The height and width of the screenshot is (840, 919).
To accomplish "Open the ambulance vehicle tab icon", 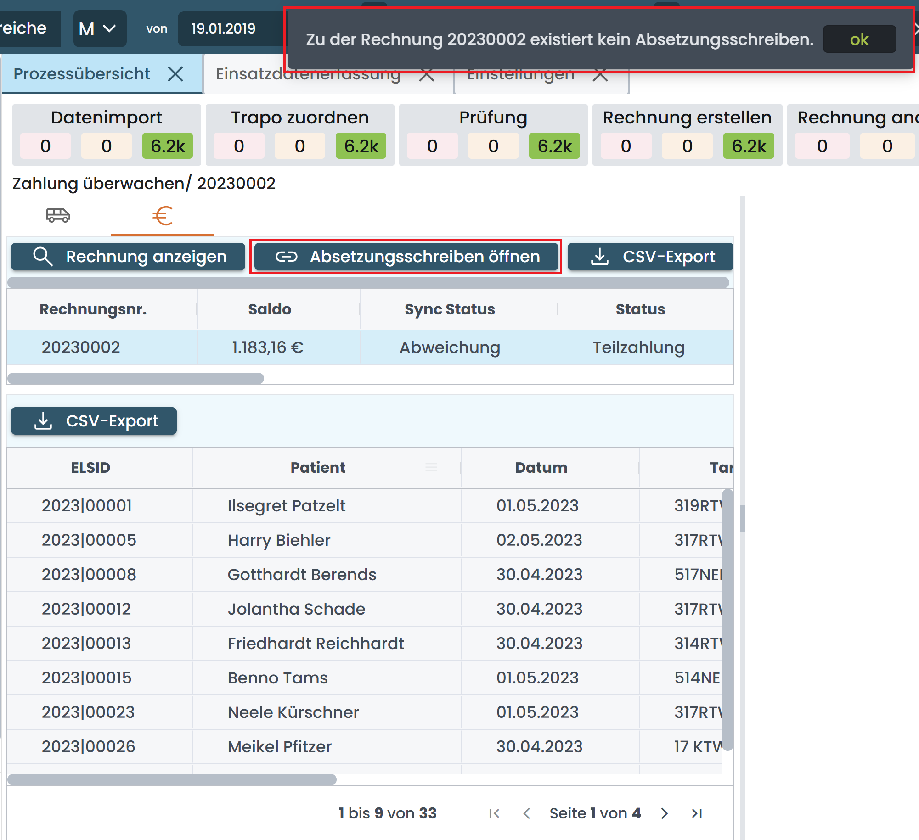I will tap(58, 215).
